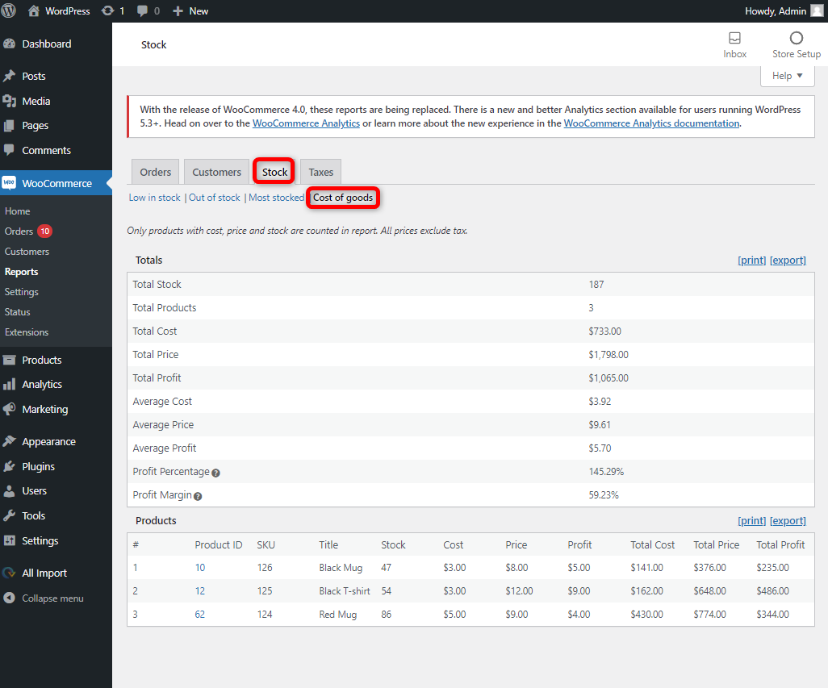Open the Most stocked sub-report
Image resolution: width=828 pixels, height=688 pixels.
click(x=276, y=198)
